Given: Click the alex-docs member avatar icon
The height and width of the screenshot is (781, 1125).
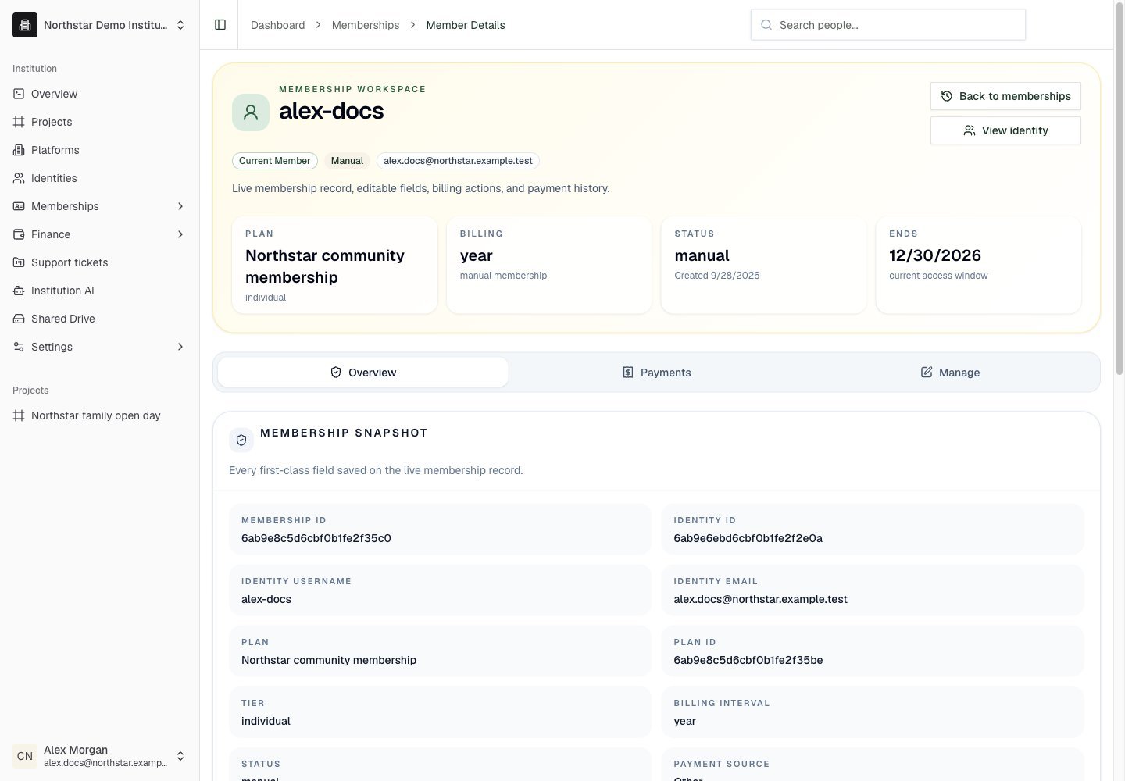Looking at the screenshot, I should point(251,112).
